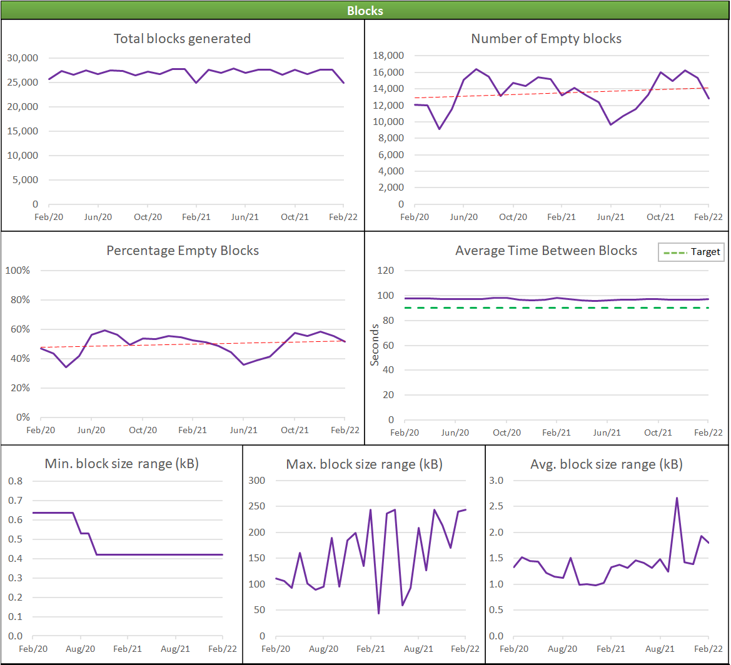Click Feb/21 label under Avg. block size chart
Screen dimensions: 731x665
[x=611, y=649]
